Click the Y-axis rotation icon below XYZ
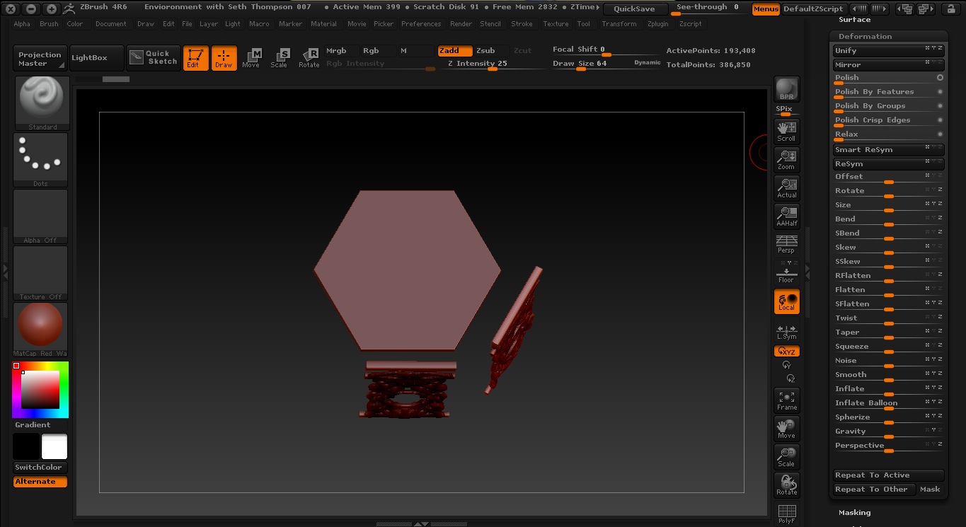The width and height of the screenshot is (966, 527). (786, 365)
